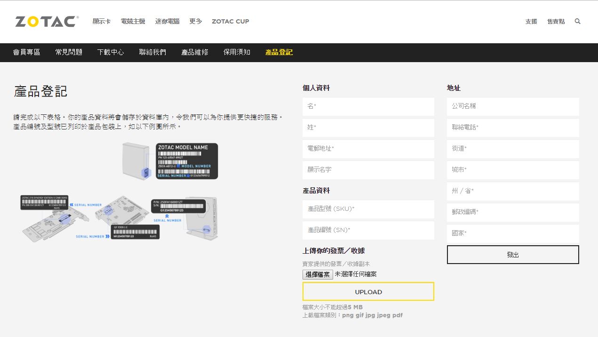Switch to the 下載中心 tab
This screenshot has height=337, width=598.
pyautogui.click(x=111, y=52)
